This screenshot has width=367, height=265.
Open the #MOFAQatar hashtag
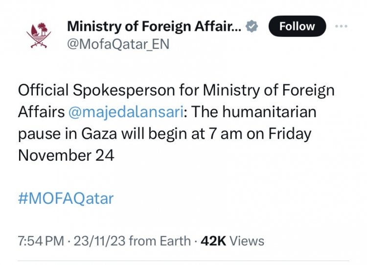pos(66,198)
